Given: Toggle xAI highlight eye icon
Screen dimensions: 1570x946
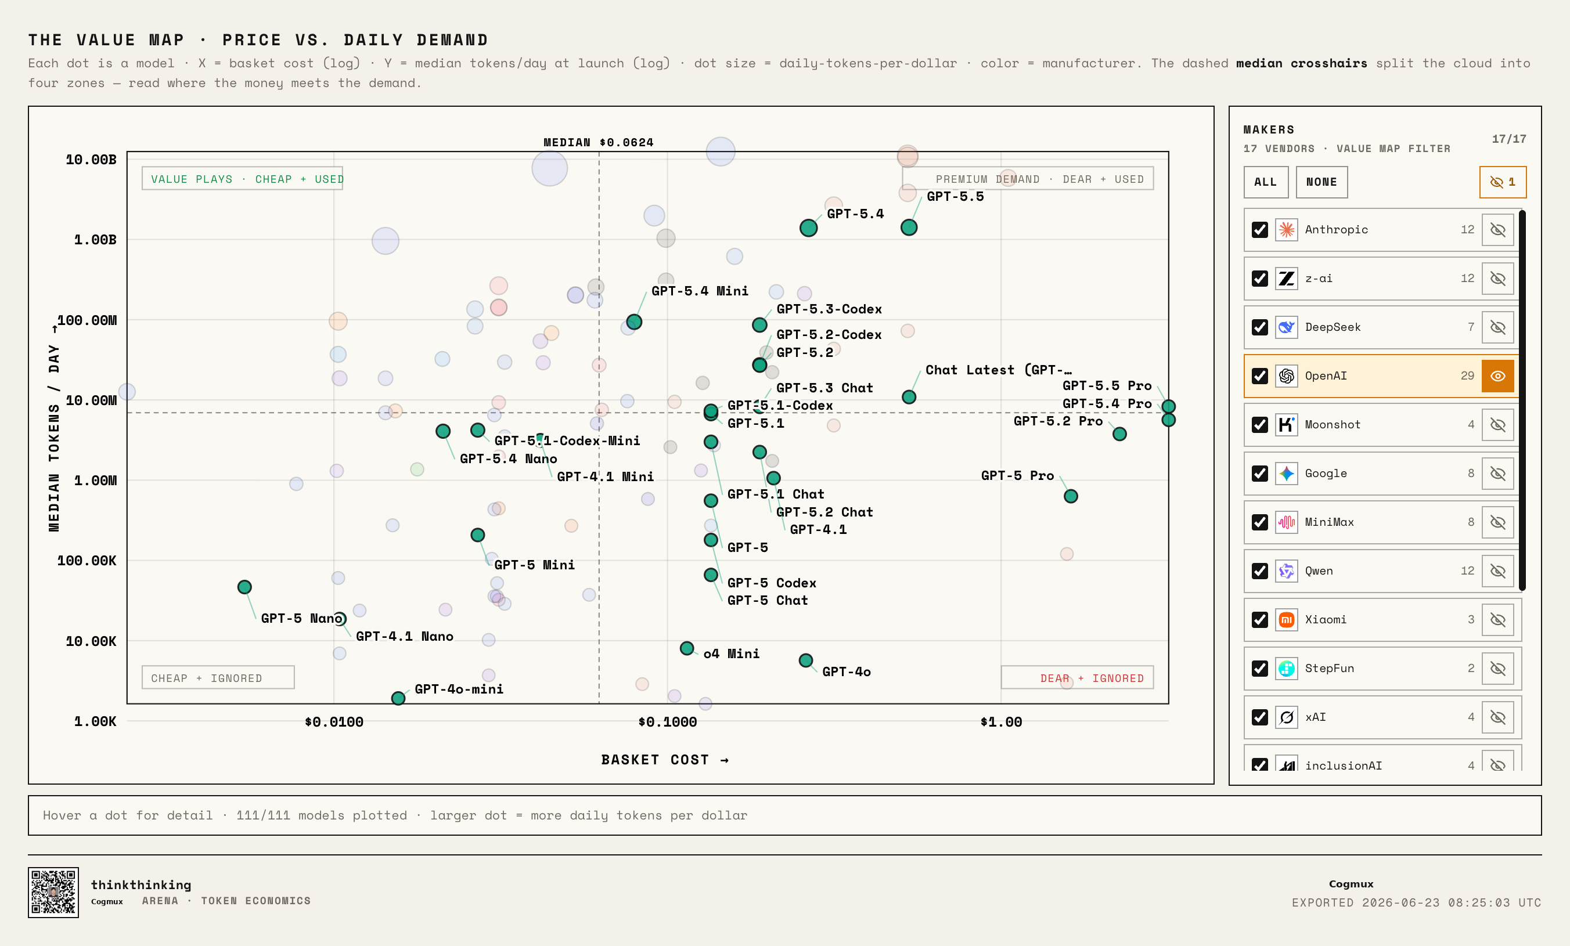Looking at the screenshot, I should [1497, 717].
